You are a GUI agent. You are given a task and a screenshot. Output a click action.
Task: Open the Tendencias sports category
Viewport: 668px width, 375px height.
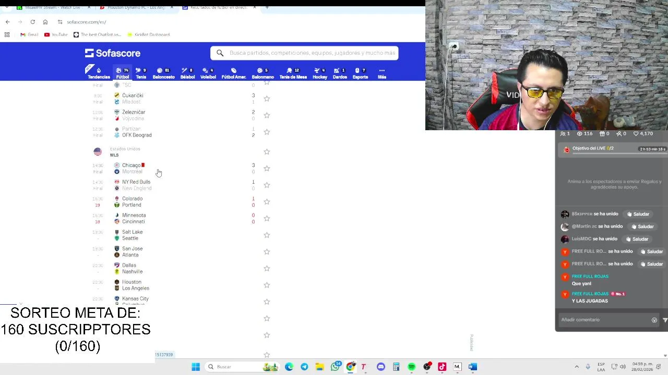click(x=99, y=73)
